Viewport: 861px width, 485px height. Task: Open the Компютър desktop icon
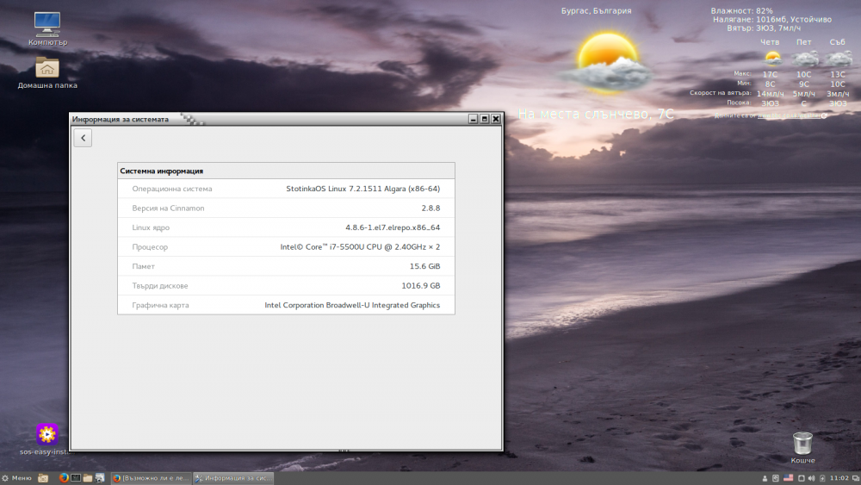pyautogui.click(x=47, y=28)
